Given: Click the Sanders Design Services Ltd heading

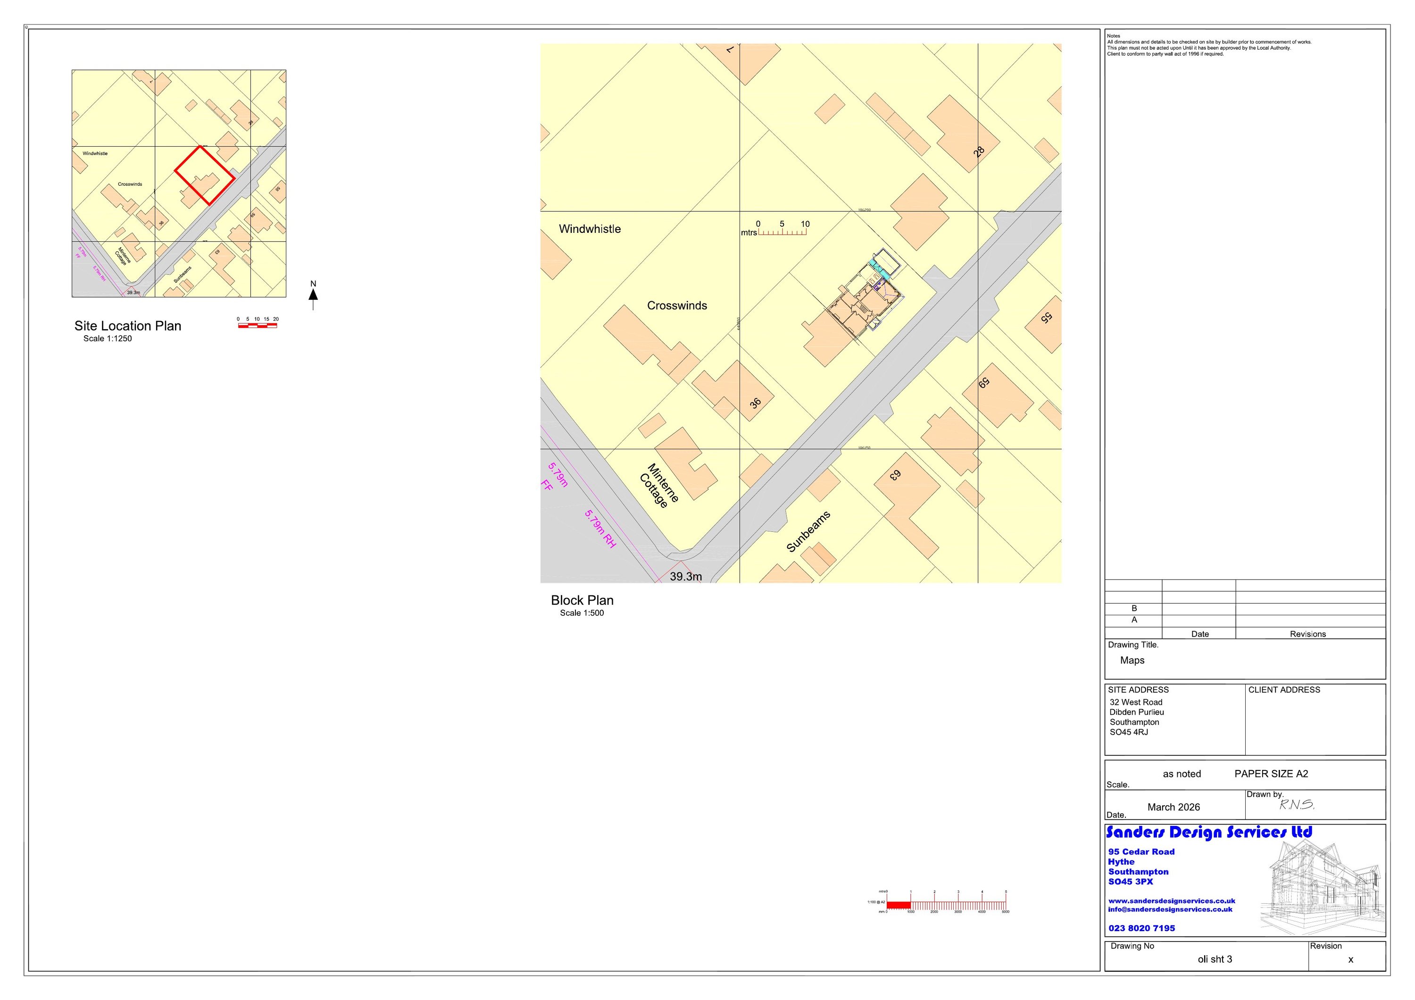Looking at the screenshot, I should (x=1208, y=833).
